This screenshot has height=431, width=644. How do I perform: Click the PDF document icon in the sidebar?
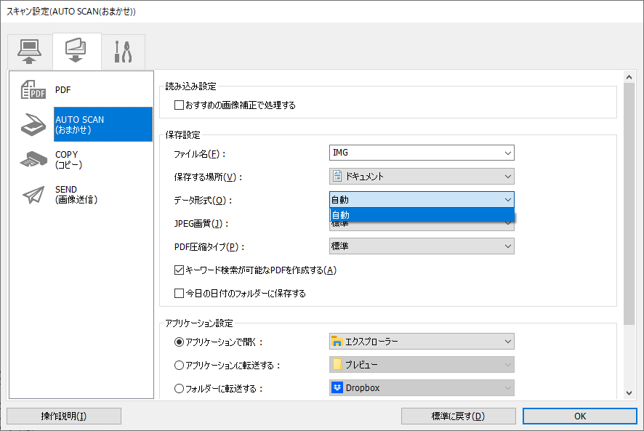[33, 89]
